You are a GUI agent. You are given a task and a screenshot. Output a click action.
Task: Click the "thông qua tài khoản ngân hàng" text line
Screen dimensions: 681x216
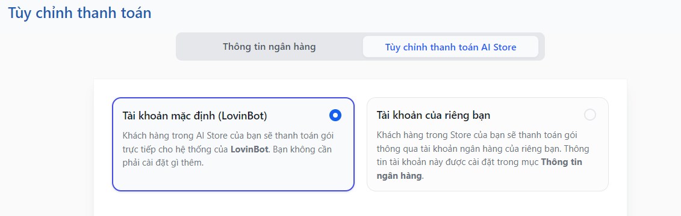(483, 149)
